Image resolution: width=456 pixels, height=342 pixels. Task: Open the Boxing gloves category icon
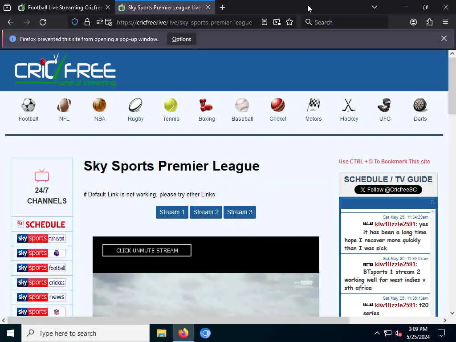(206, 105)
